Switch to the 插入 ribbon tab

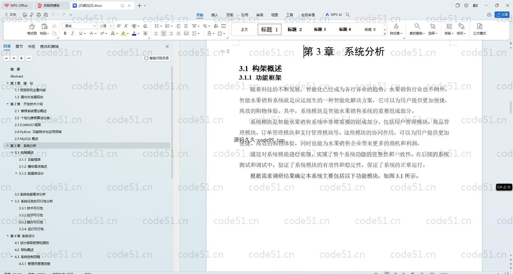coord(215,15)
